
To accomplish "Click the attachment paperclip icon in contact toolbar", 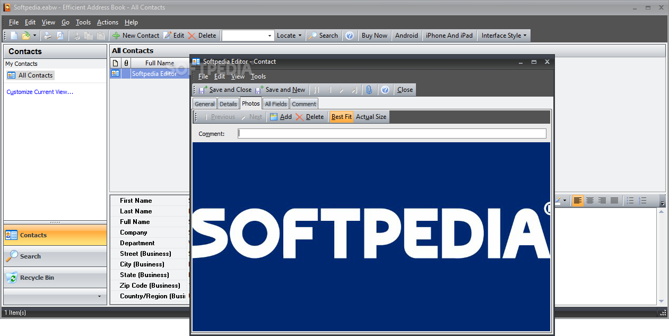I will point(369,90).
